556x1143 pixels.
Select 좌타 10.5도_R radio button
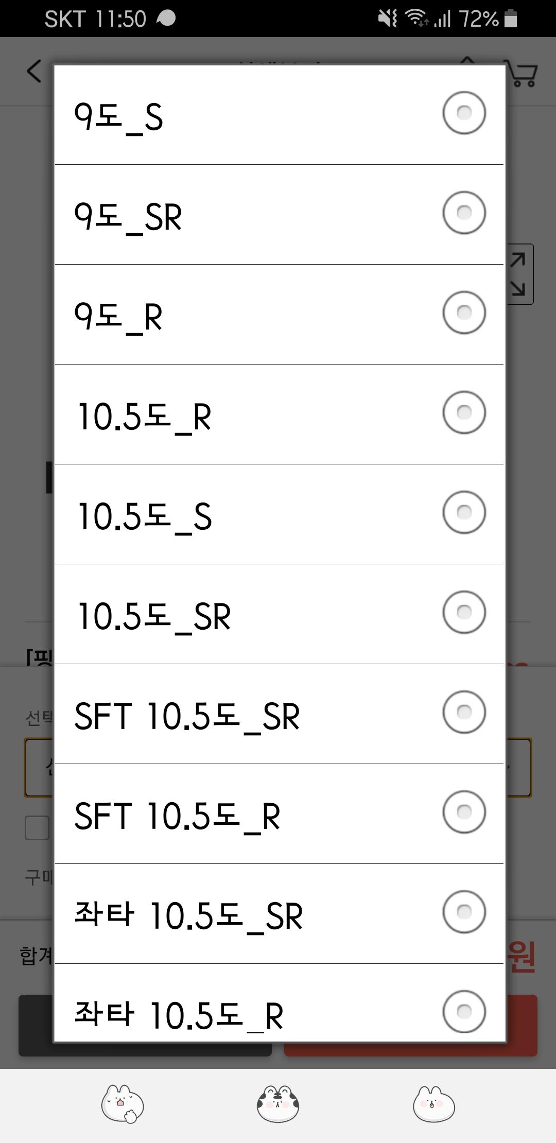point(464,1011)
